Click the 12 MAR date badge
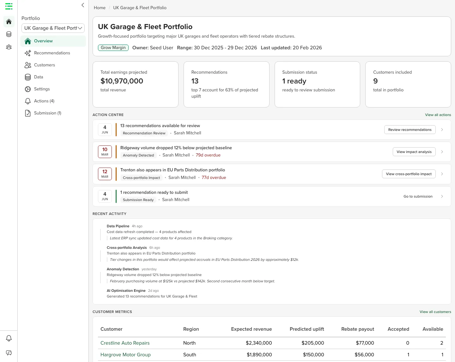455x362 pixels. tap(105, 174)
